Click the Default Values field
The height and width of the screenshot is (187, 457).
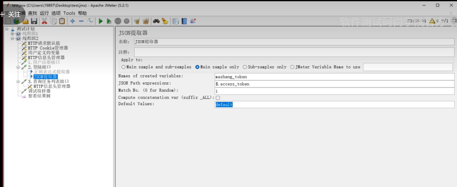pyautogui.click(x=334, y=105)
